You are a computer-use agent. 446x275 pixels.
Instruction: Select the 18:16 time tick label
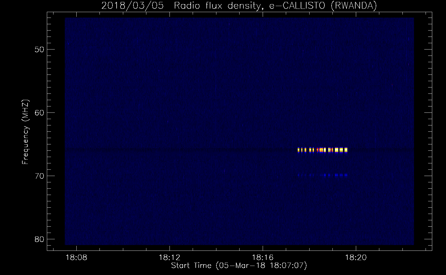tap(263, 258)
